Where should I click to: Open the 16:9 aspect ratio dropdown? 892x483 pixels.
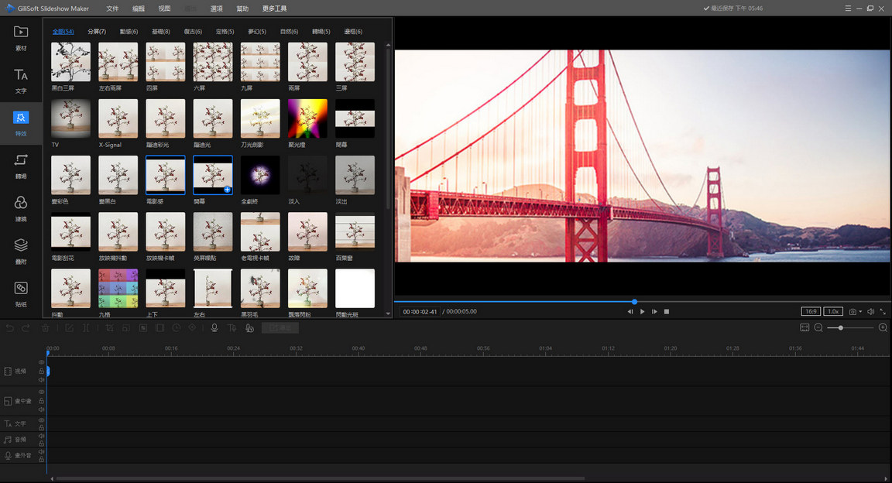pos(811,311)
